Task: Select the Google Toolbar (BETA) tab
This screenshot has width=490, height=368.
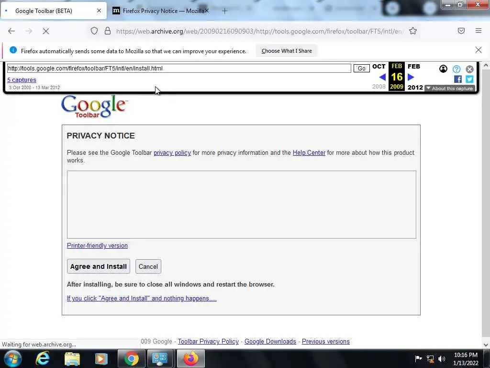Action: (53, 11)
